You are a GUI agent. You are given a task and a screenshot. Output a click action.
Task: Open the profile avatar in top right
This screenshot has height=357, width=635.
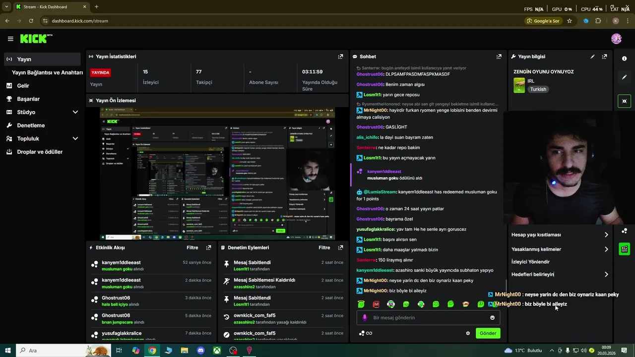(616, 39)
